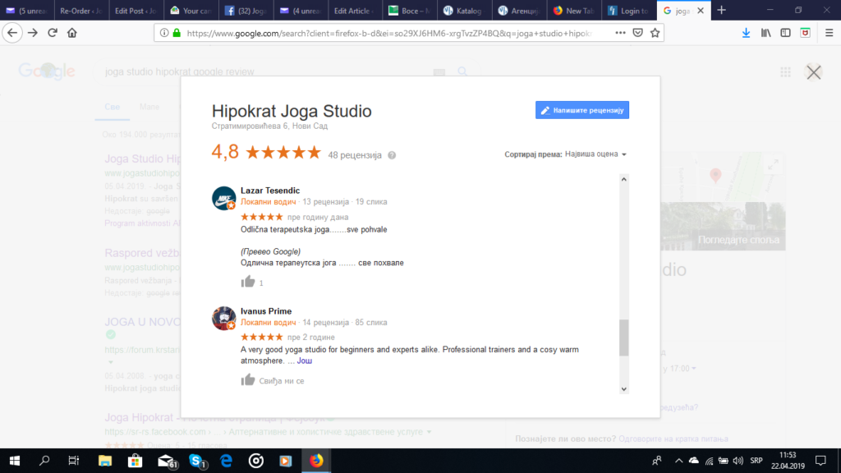
Task: Open Firefox hamburger menu
Action: (829, 33)
